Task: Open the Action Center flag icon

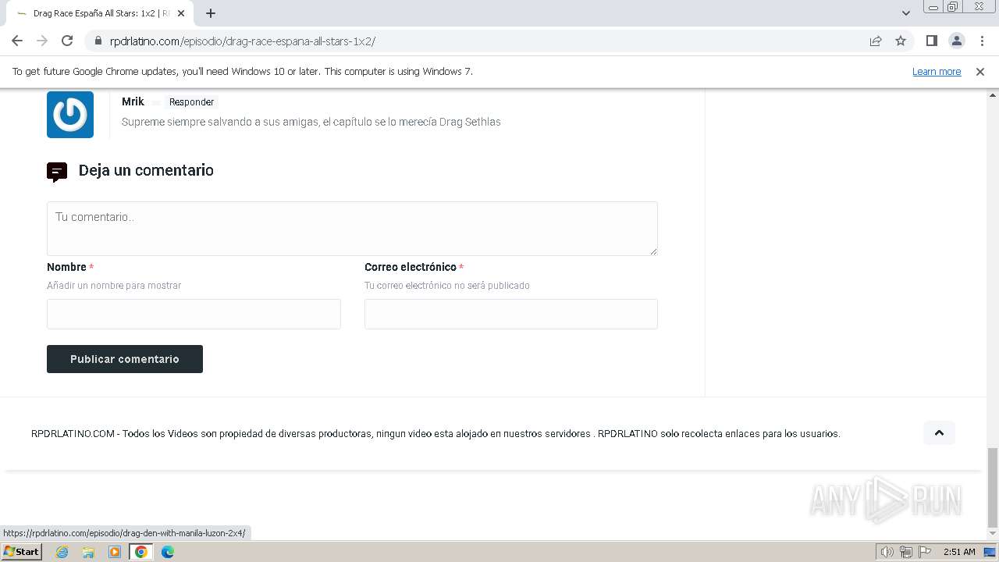Action: [x=925, y=552]
